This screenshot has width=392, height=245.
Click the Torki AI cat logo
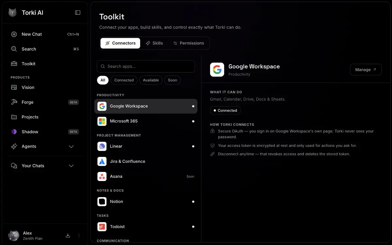tap(12, 13)
